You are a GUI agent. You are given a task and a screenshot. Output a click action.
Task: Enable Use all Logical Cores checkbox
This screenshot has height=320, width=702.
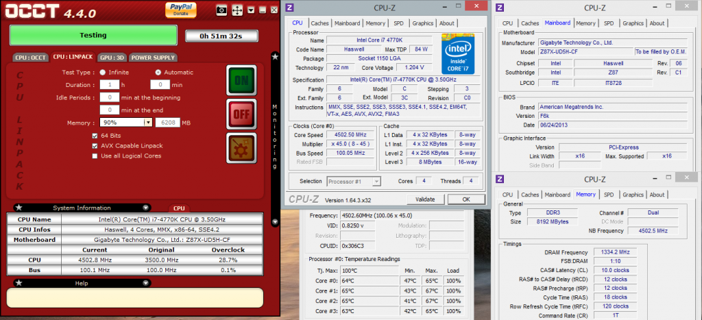pyautogui.click(x=95, y=156)
